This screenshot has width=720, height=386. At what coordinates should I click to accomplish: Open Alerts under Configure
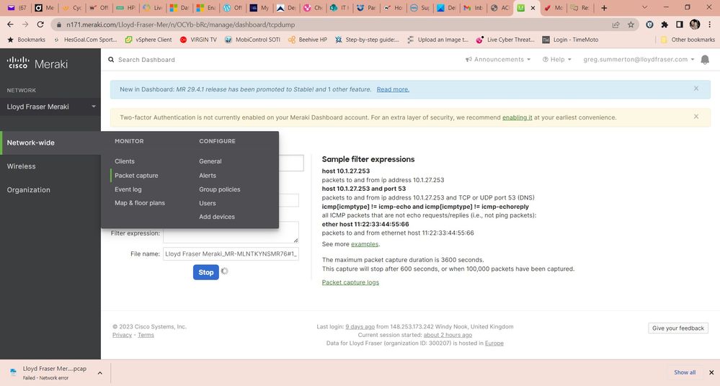tap(208, 175)
